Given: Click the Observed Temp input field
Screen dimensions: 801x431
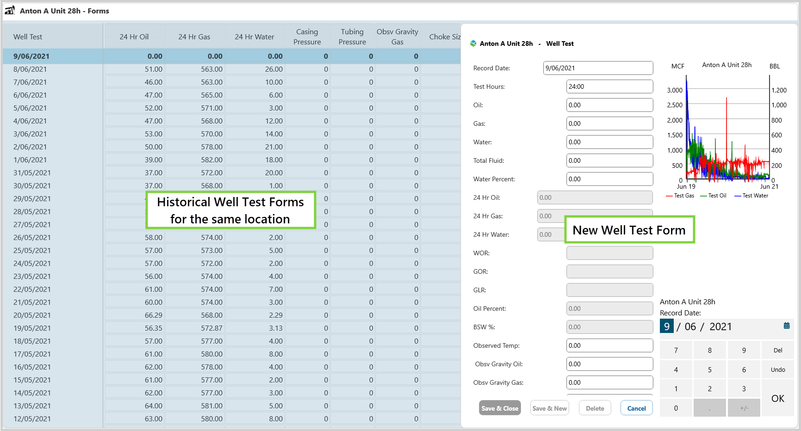Looking at the screenshot, I should (x=609, y=345).
